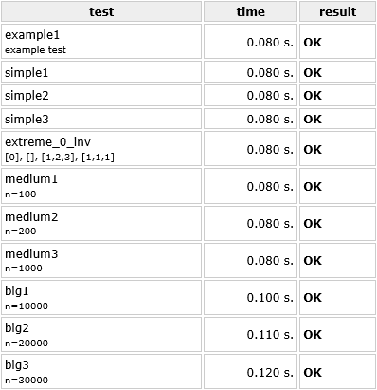The height and width of the screenshot is (390, 377).
Task: Click the 'time' column header
Action: click(x=250, y=11)
